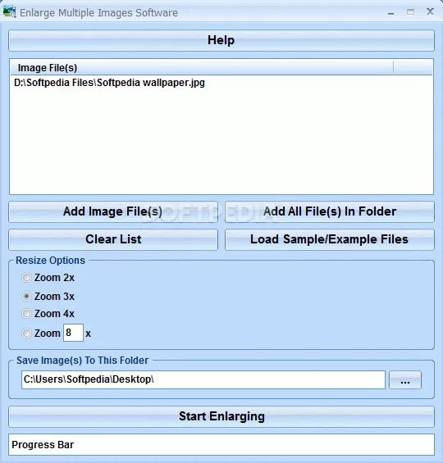Browse for output folder with the ... button
The height and width of the screenshot is (463, 443).
tap(405, 380)
